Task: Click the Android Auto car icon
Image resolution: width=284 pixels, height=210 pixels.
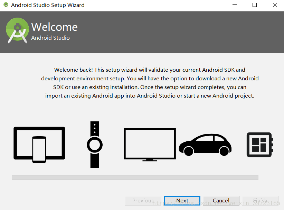Action: (205, 145)
